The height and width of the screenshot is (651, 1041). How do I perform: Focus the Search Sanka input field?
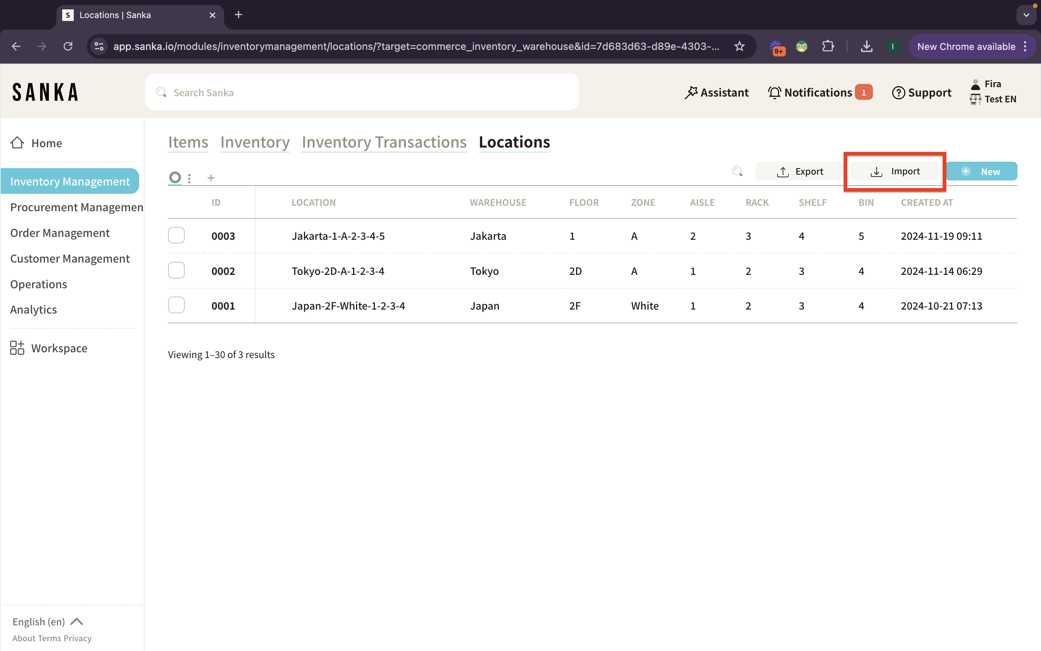pos(361,93)
